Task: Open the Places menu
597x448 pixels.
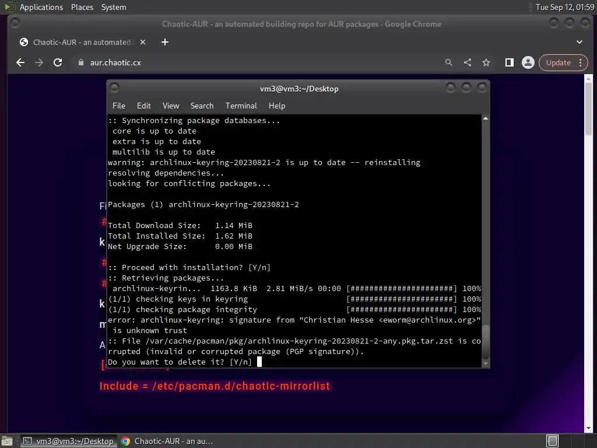Action: coord(82,7)
